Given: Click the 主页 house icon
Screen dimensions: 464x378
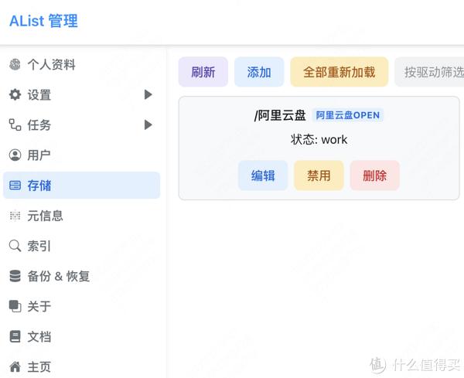Looking at the screenshot, I should point(15,366).
